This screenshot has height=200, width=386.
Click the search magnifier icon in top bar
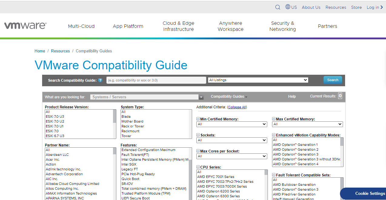[x=278, y=7]
